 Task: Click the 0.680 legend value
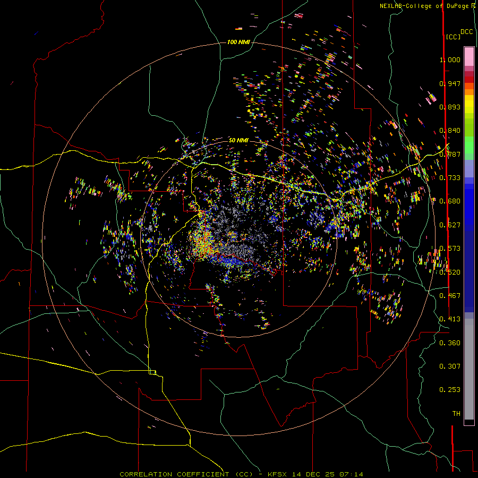coord(450,201)
